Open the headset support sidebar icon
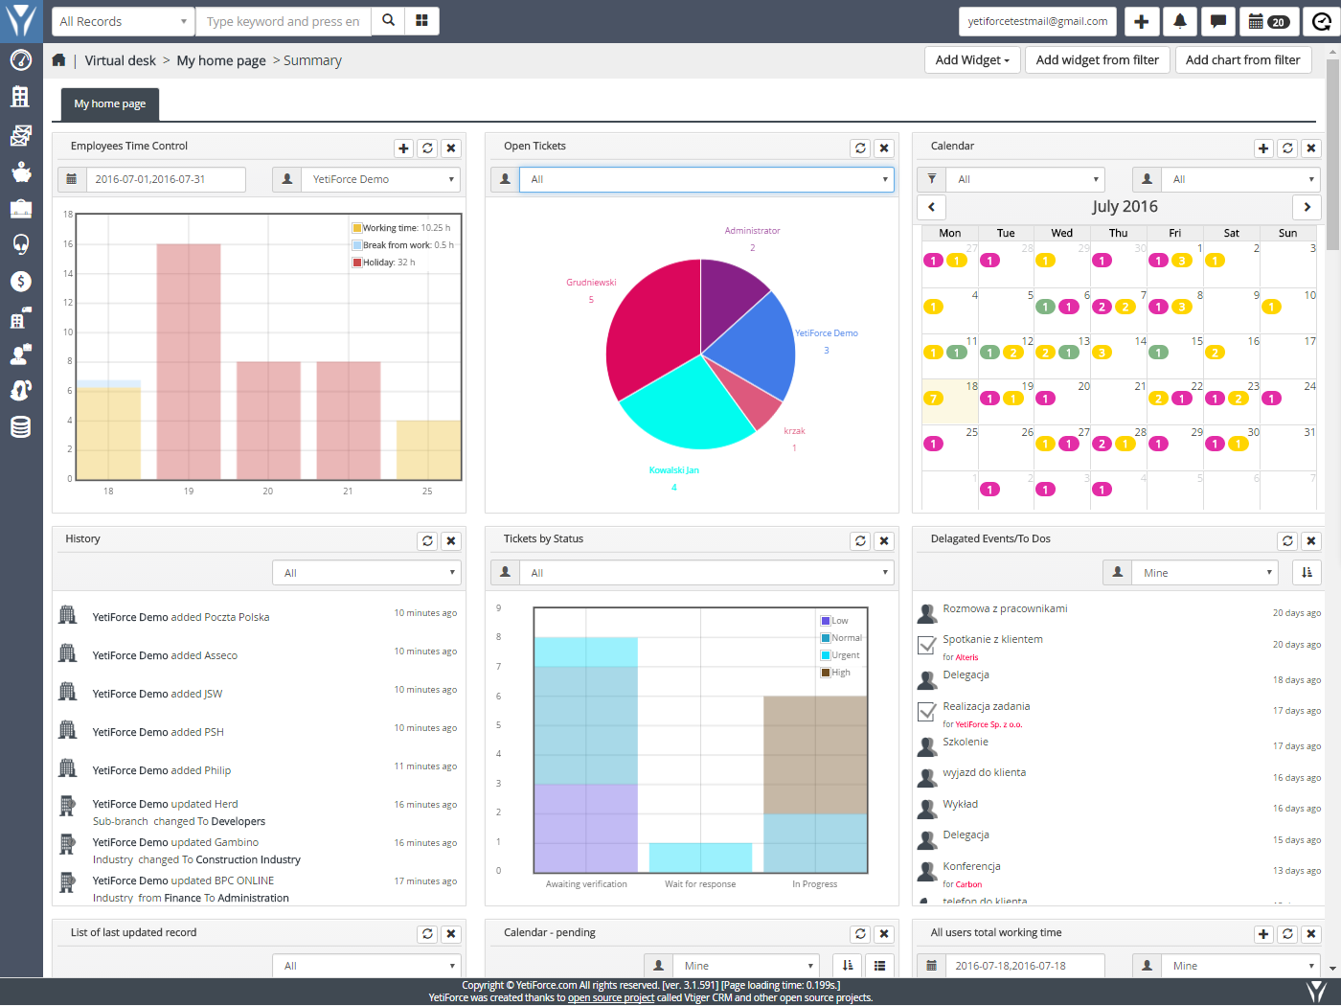The image size is (1341, 1006). click(21, 244)
